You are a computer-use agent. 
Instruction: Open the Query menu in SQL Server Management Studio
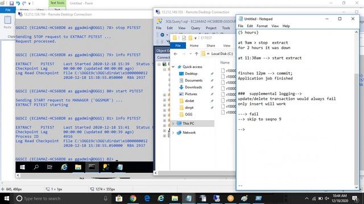coord(196,28)
